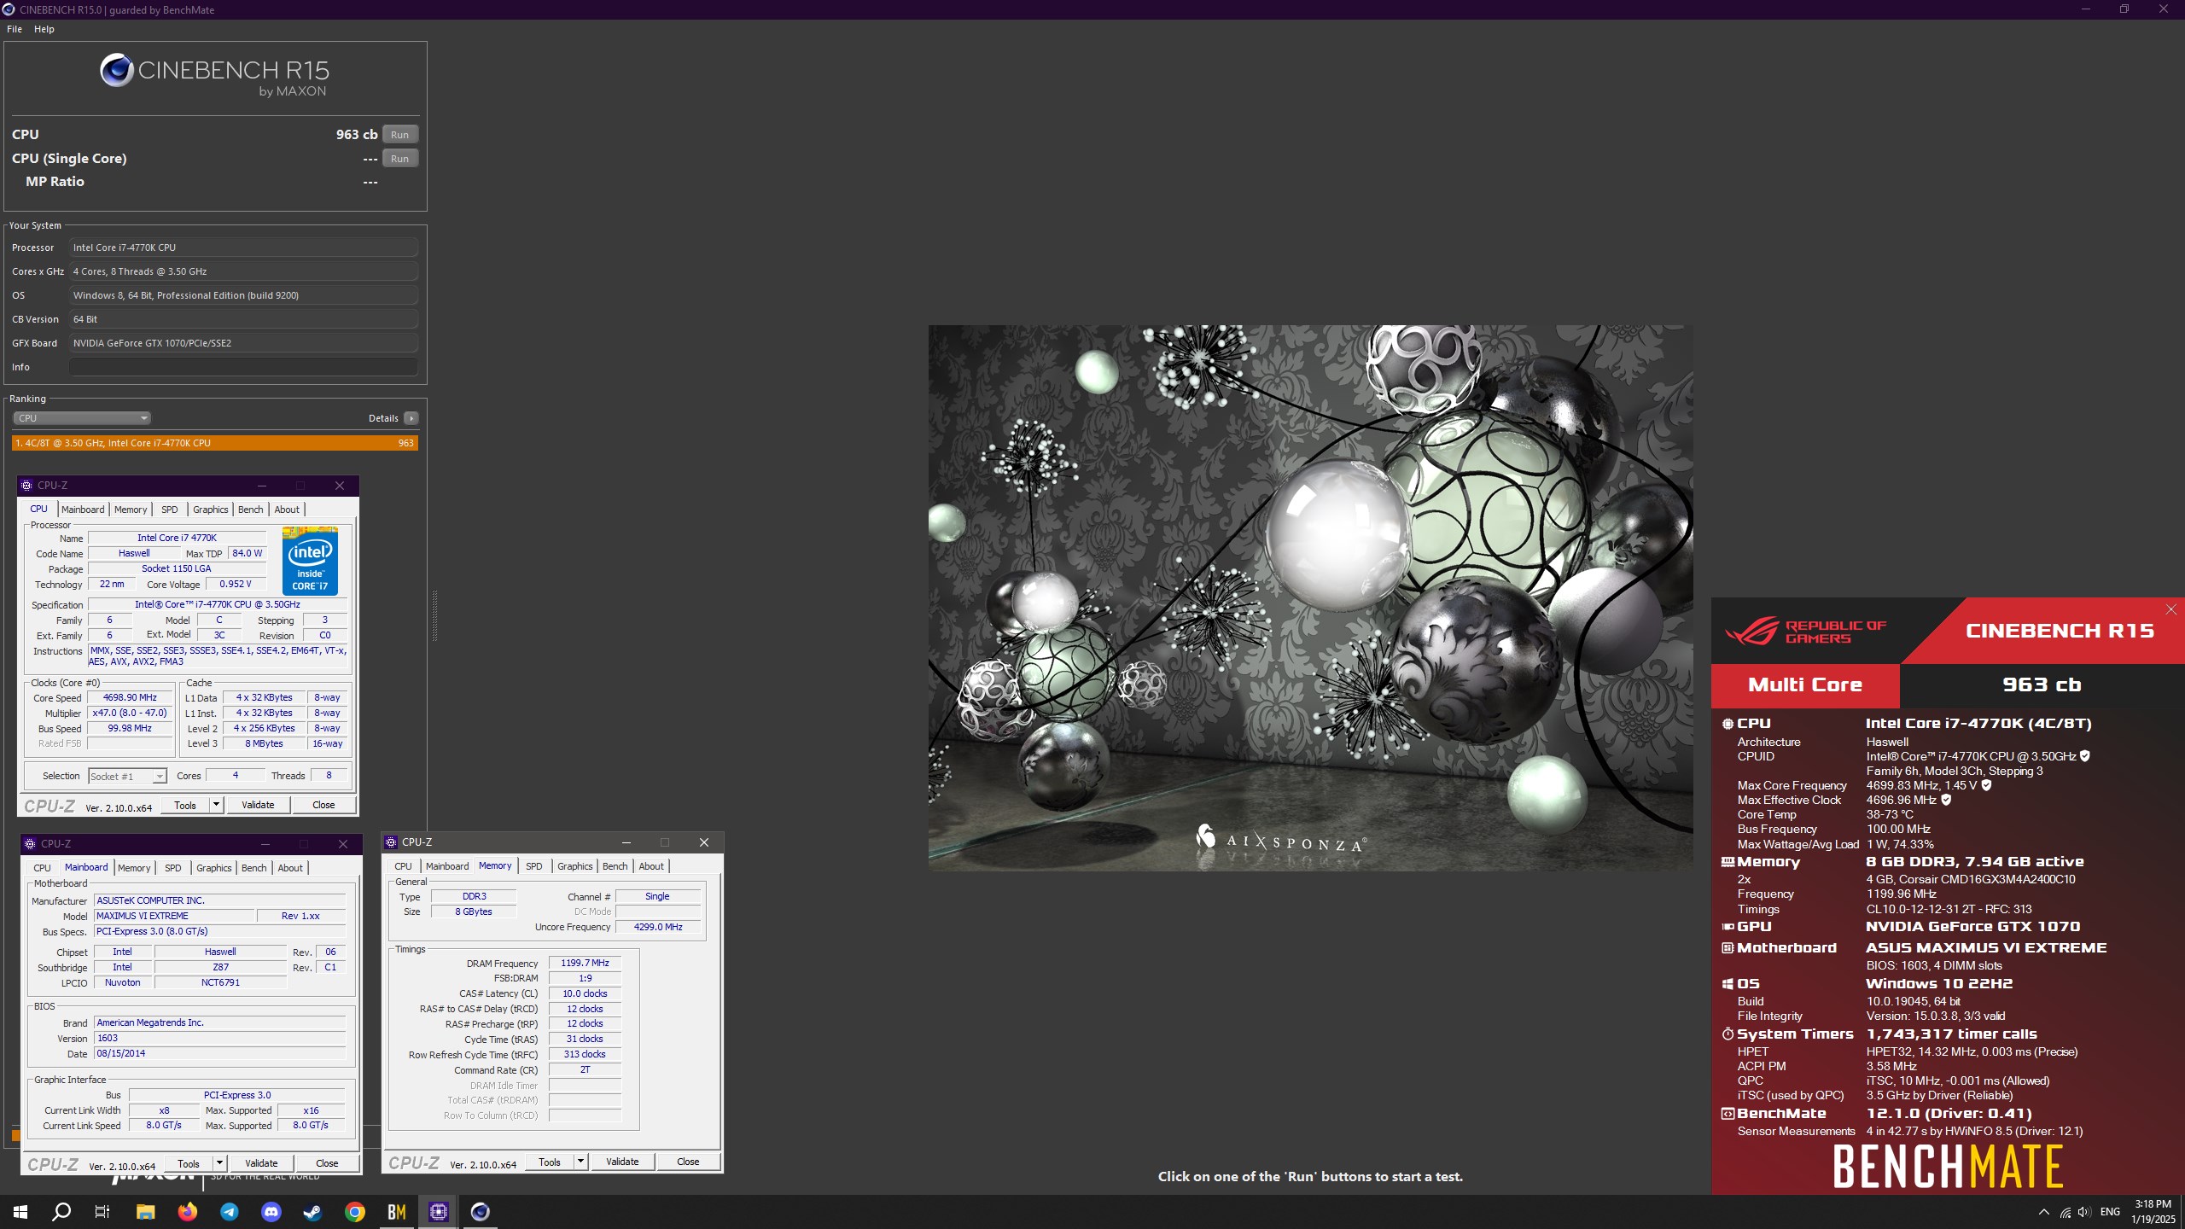Image resolution: width=2185 pixels, height=1229 pixels.
Task: Open BenchMate taskbar icon
Action: click(396, 1212)
